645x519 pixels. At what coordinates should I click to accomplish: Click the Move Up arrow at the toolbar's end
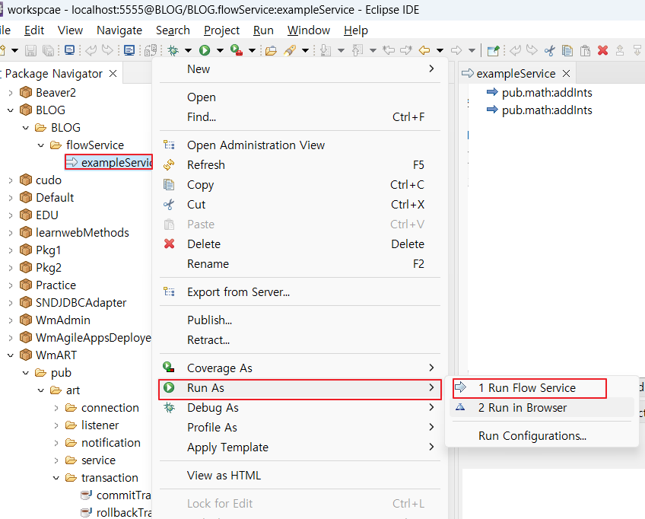[620, 51]
